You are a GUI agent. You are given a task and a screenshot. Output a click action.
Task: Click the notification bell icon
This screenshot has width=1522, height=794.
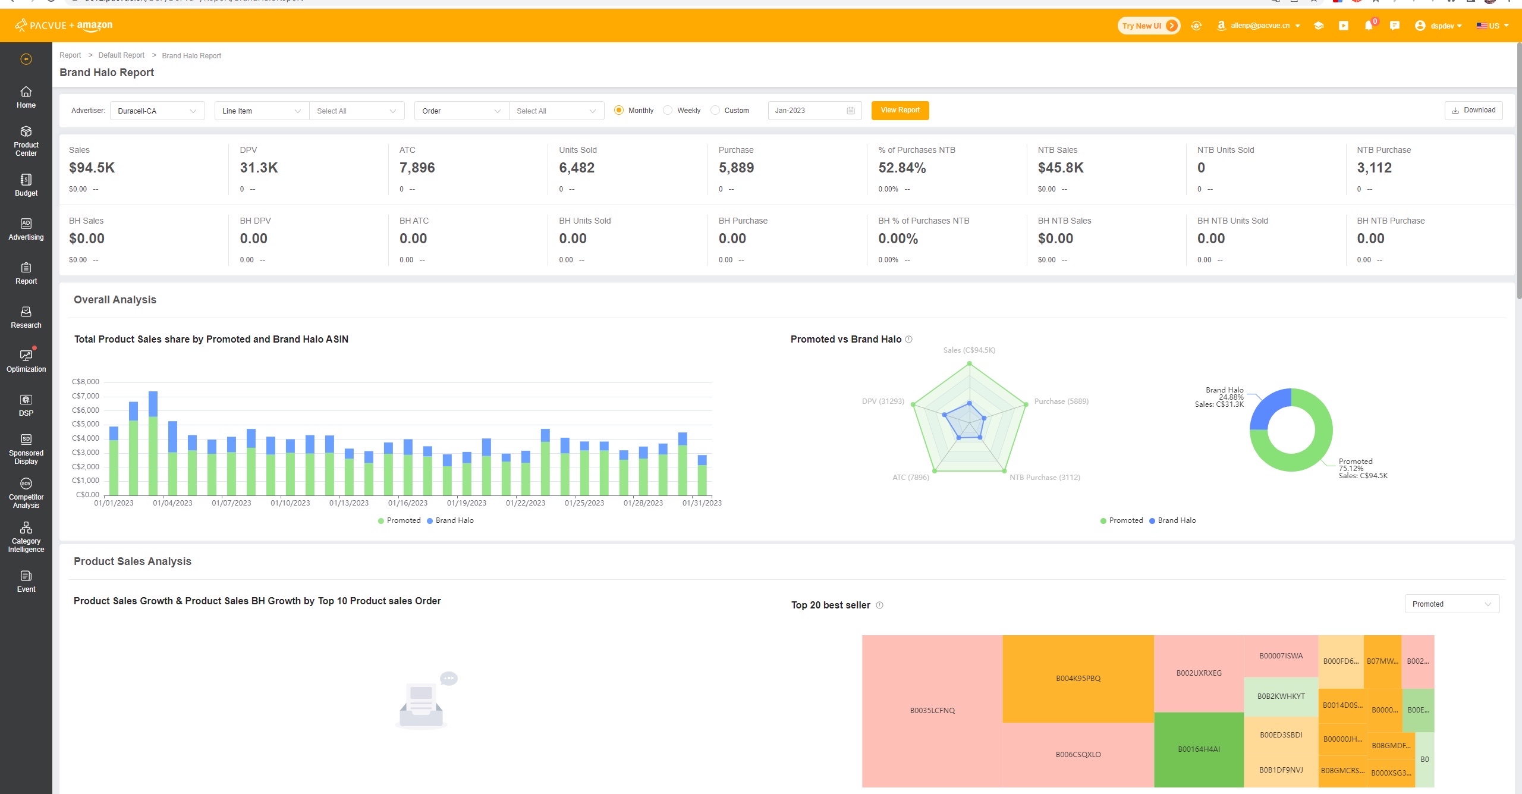1369,26
